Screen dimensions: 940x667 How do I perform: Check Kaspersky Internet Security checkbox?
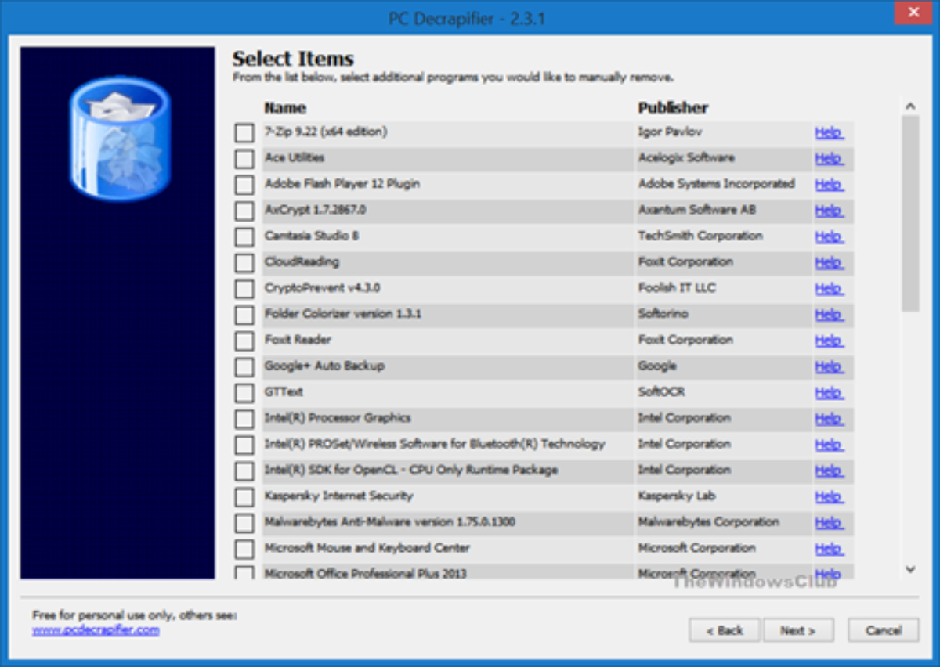[244, 496]
